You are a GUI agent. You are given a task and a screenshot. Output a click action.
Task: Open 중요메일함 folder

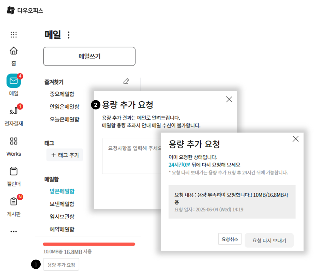pyautogui.click(x=62, y=94)
